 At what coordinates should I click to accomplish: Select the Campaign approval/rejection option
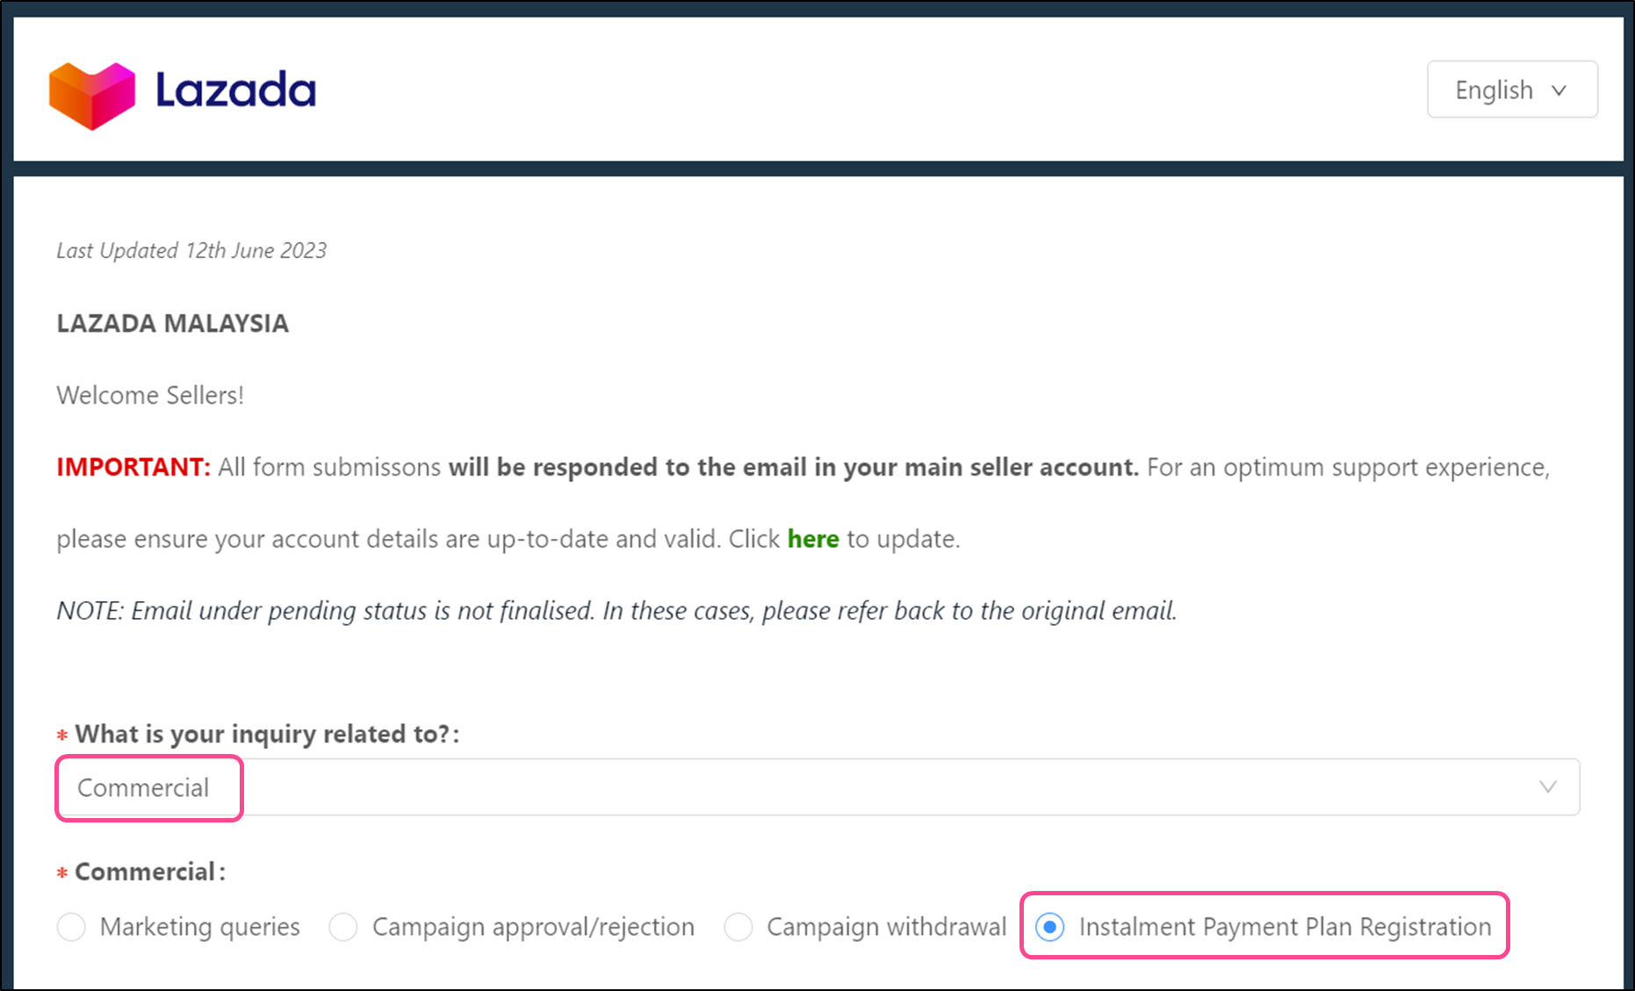click(343, 926)
